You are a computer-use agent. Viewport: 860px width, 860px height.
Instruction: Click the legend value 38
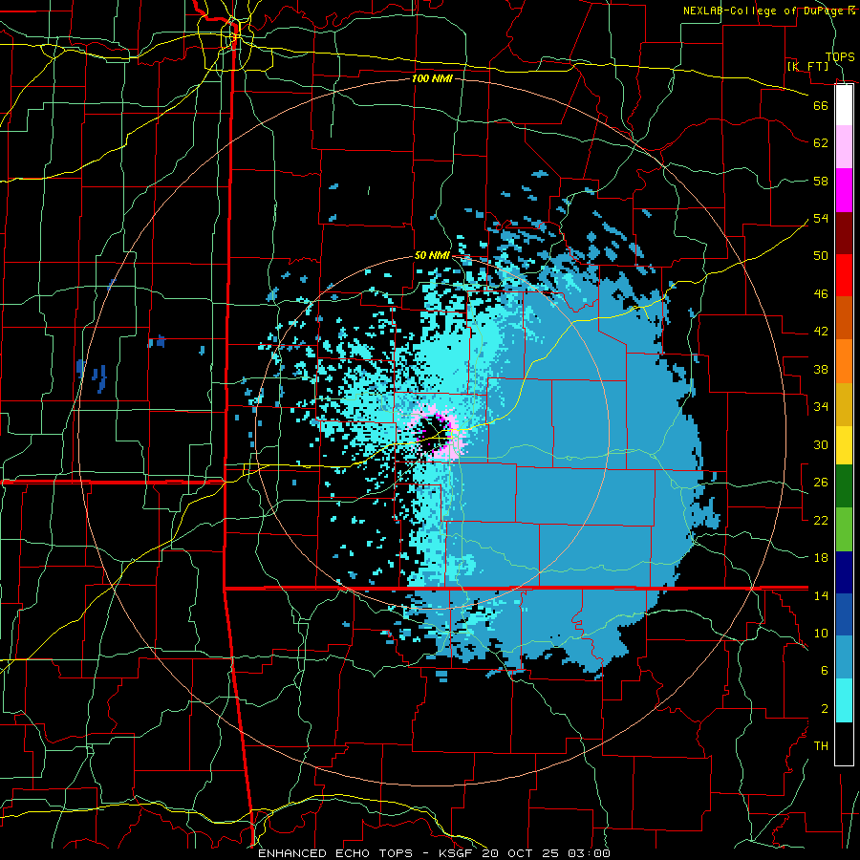pos(821,369)
